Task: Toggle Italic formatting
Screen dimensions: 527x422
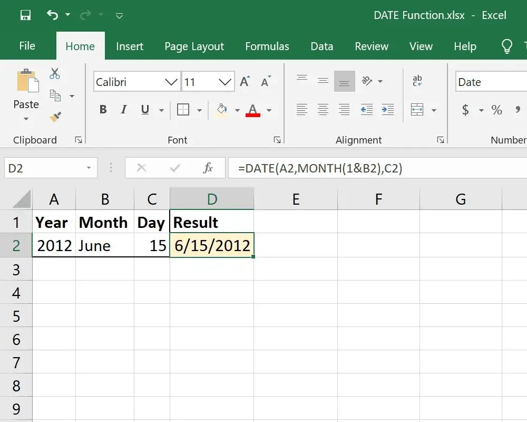Action: [124, 109]
